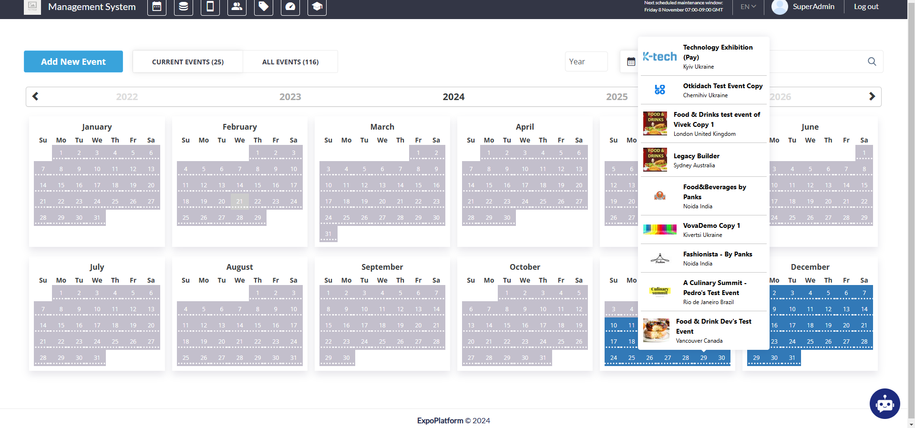Click into the Year input field
The height and width of the screenshot is (428, 915).
pos(586,61)
